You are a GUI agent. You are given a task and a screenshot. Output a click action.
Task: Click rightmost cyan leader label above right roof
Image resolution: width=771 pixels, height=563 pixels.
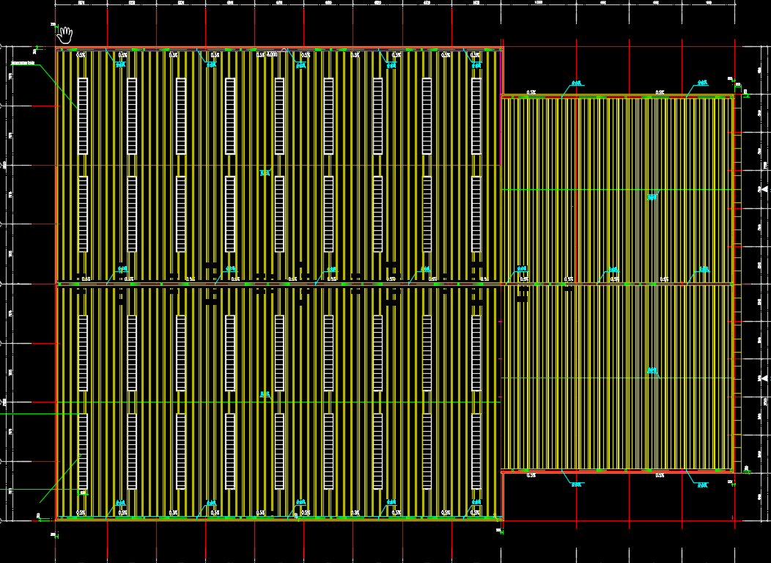pyautogui.click(x=702, y=83)
